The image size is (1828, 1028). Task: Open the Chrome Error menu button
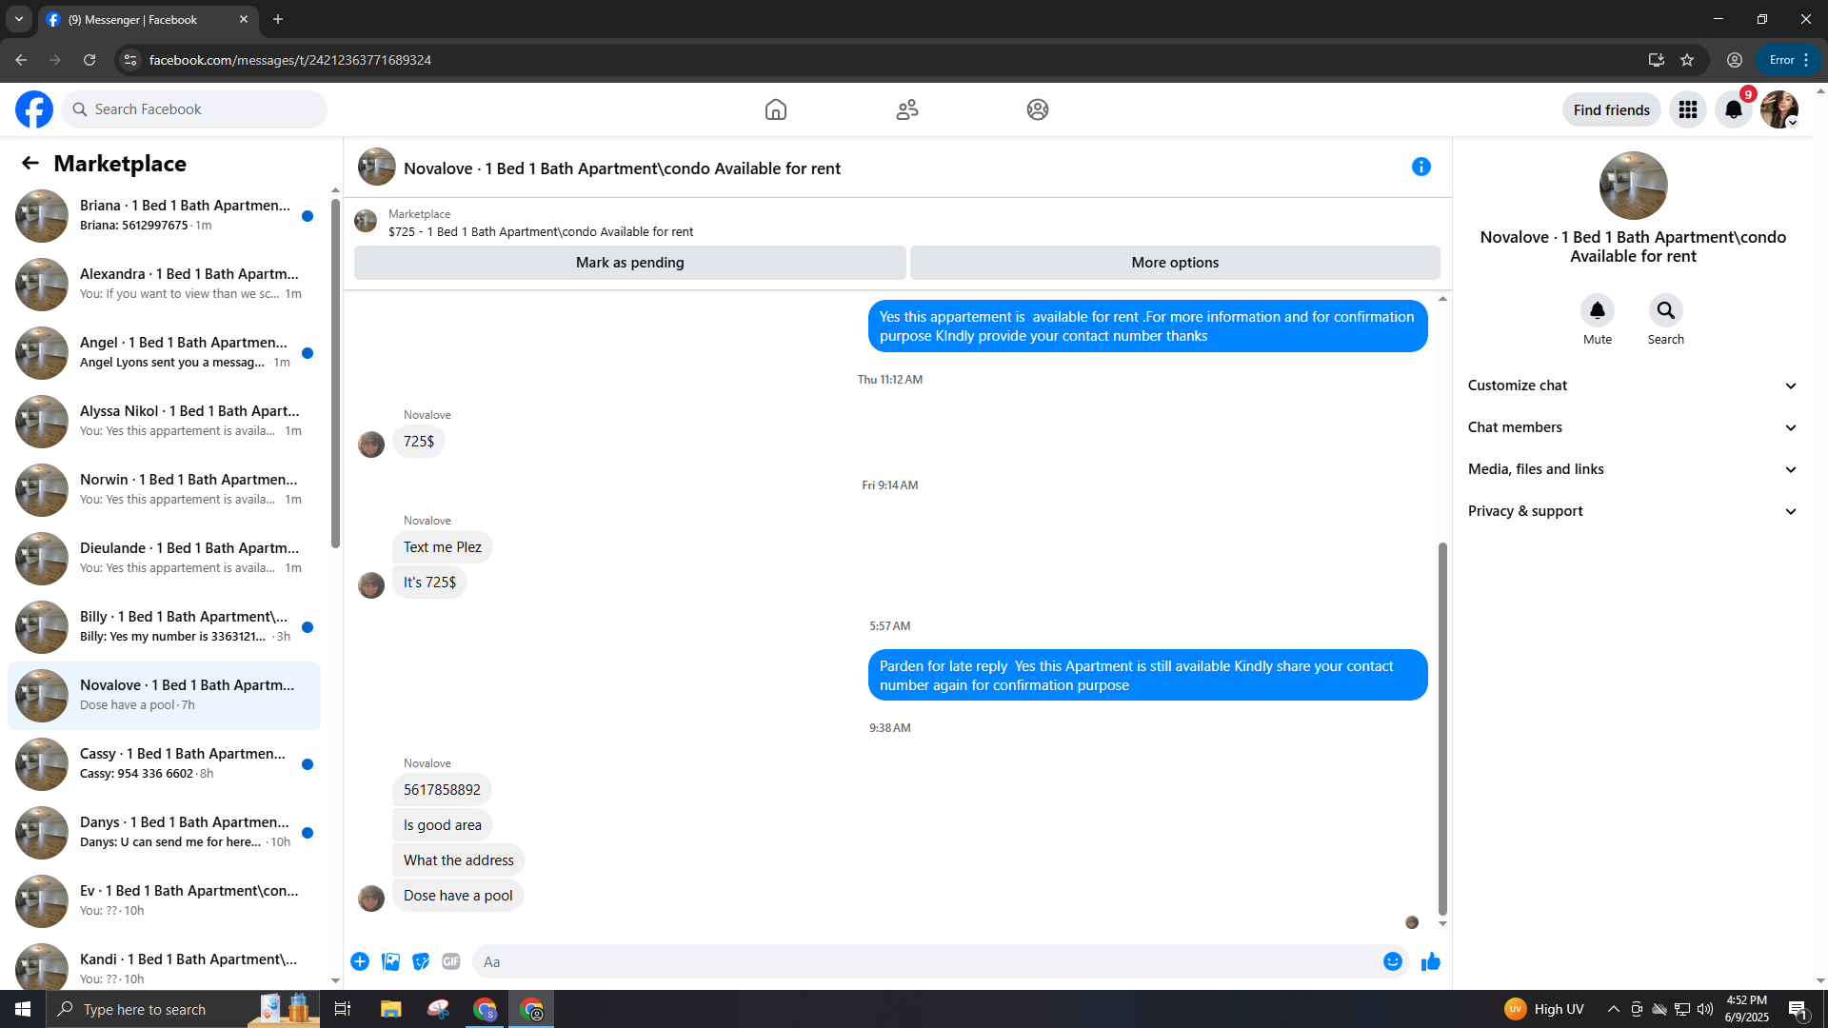pos(1789,60)
